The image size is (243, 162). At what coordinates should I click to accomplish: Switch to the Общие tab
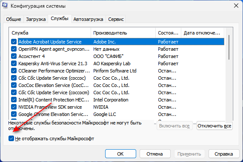(14, 19)
